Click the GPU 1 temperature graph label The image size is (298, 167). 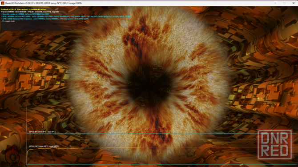pyautogui.click(x=44, y=146)
